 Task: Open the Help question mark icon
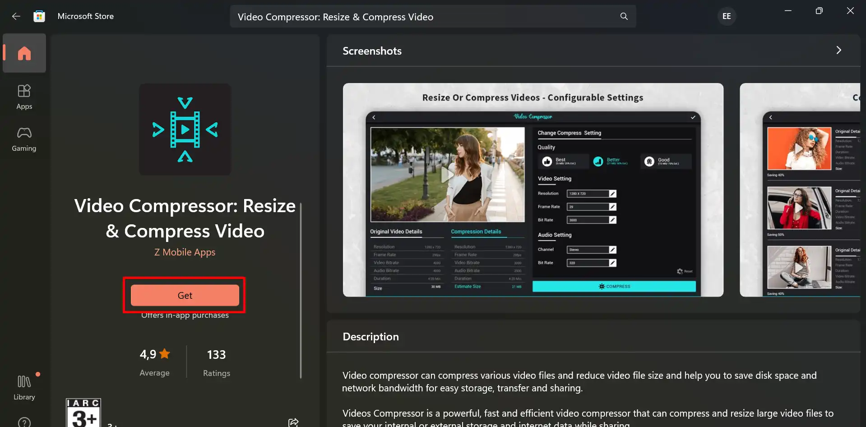click(x=24, y=422)
